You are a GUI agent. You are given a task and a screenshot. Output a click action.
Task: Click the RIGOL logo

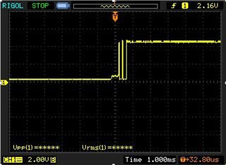coord(13,6)
